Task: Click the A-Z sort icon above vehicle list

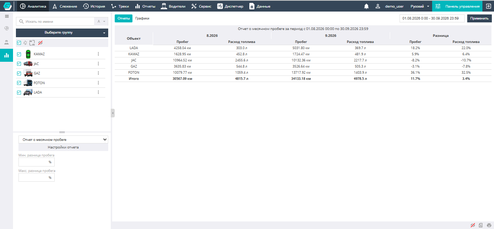Action: pyautogui.click(x=101, y=22)
